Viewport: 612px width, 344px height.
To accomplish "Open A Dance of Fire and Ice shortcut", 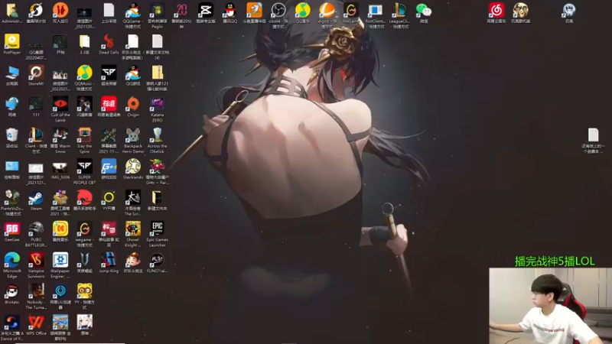I will [11, 323].
